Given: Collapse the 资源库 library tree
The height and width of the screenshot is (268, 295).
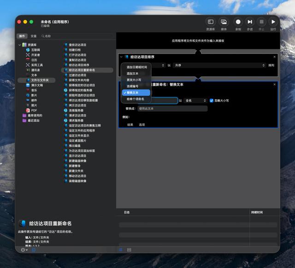Looking at the screenshot, I should coord(19,45).
